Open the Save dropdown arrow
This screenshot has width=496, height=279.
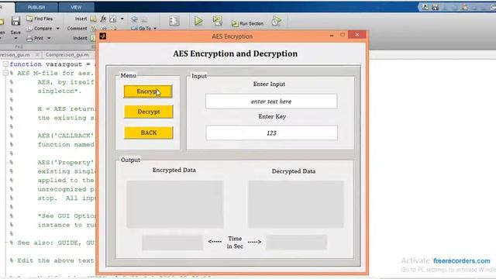[x=15, y=39]
